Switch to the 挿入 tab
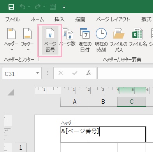This screenshot has width=153, height=152. point(60,19)
